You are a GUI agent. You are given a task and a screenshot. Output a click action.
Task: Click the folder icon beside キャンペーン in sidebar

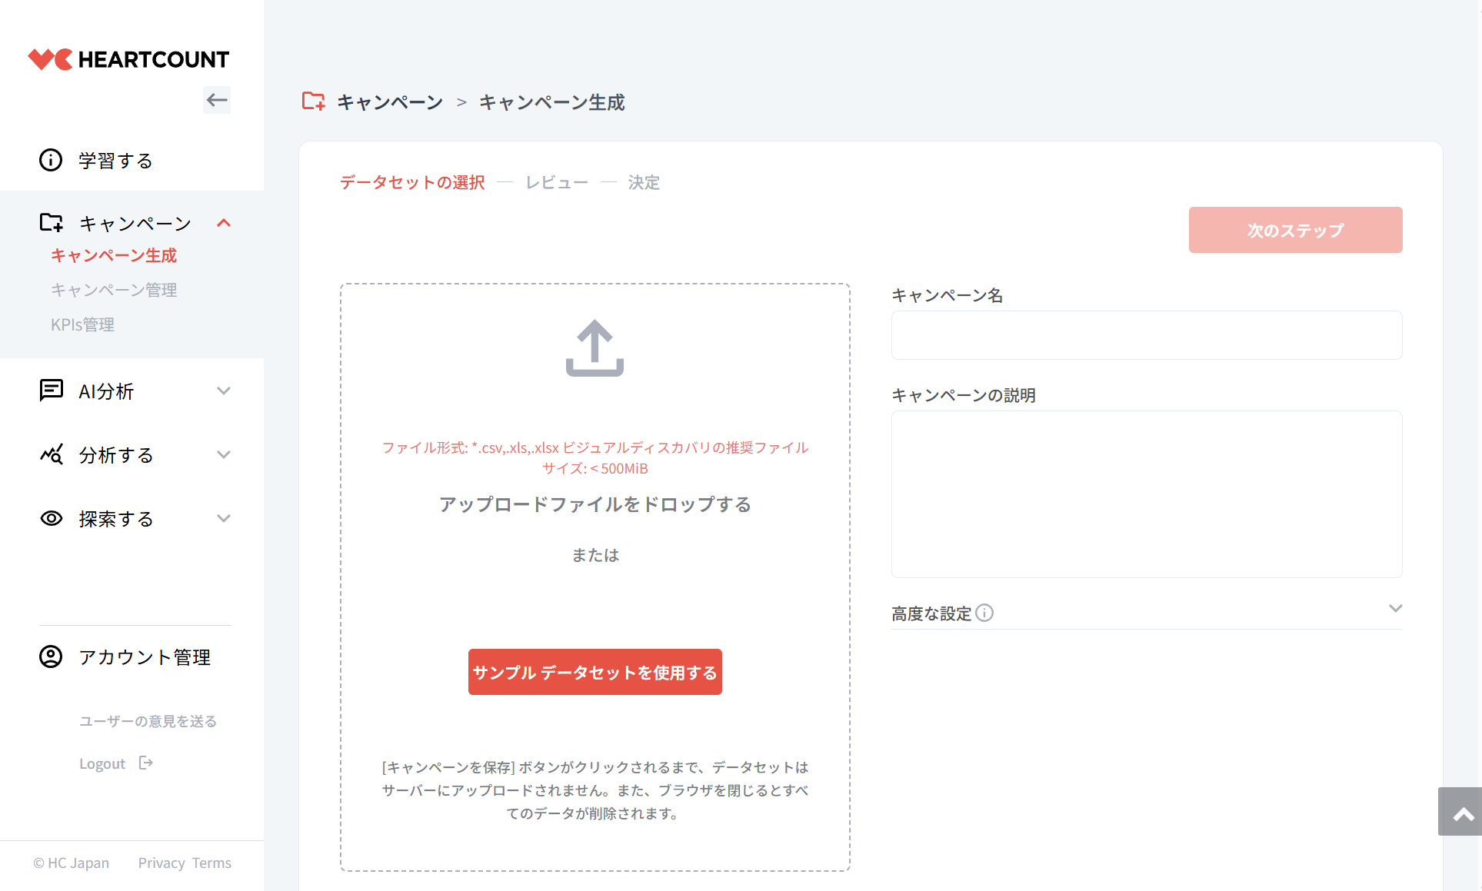click(51, 223)
